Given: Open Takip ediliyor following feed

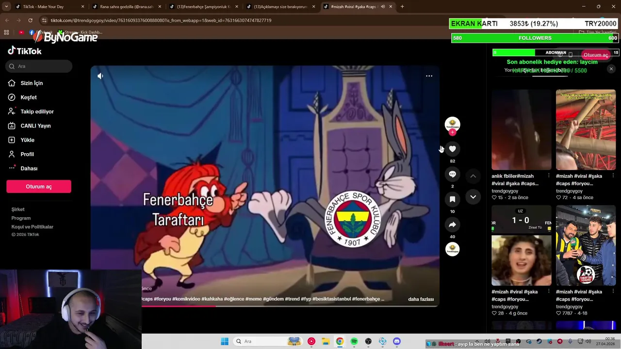Looking at the screenshot, I should (x=37, y=111).
